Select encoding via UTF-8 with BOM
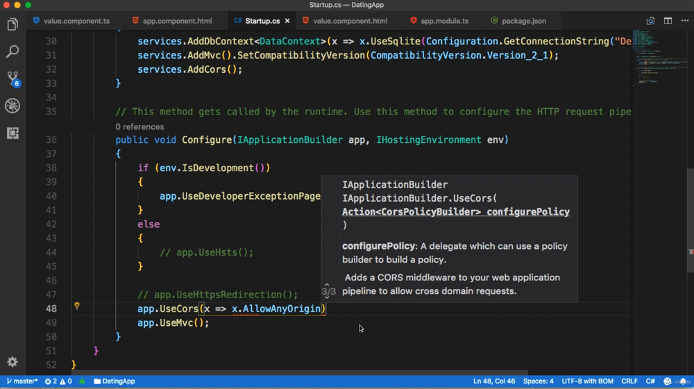The height and width of the screenshot is (389, 694). [587, 381]
